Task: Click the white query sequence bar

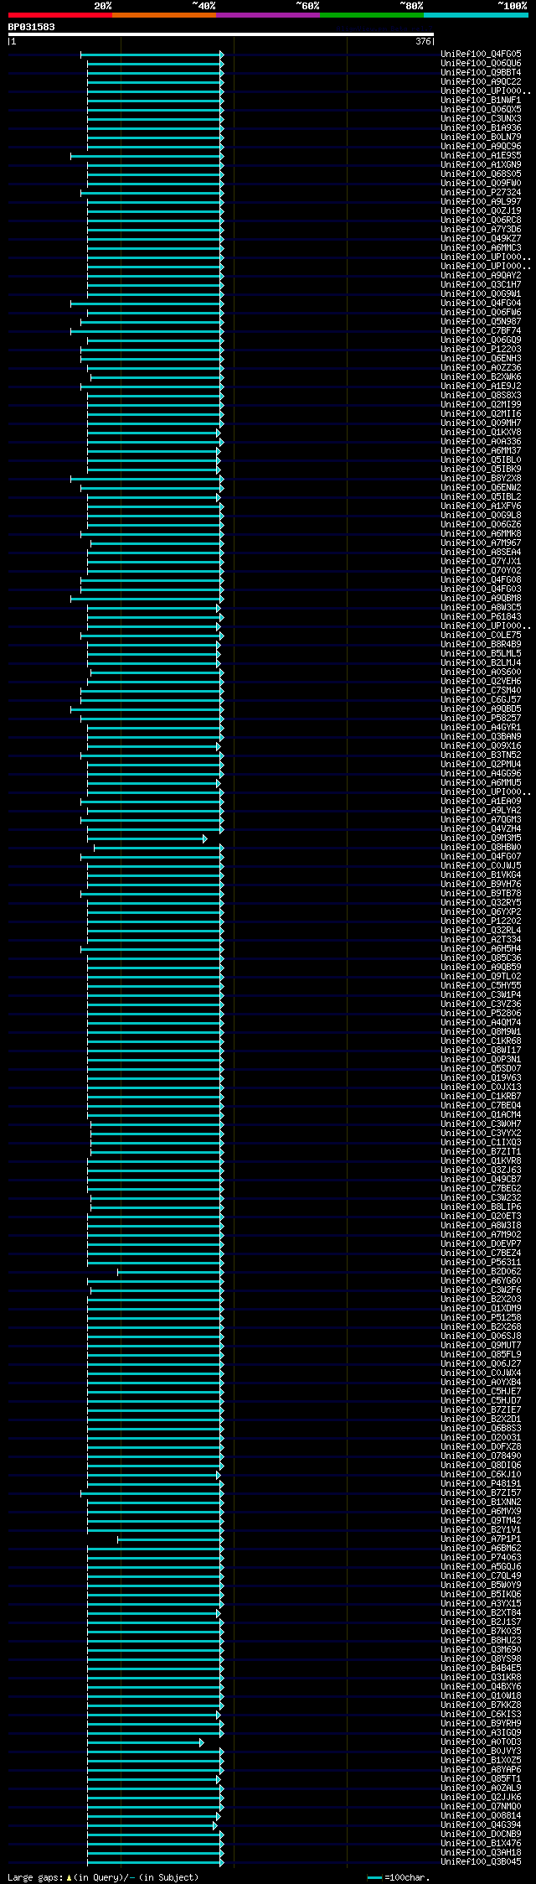Action: [221, 34]
